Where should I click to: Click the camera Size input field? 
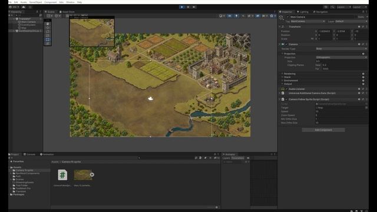point(342,61)
